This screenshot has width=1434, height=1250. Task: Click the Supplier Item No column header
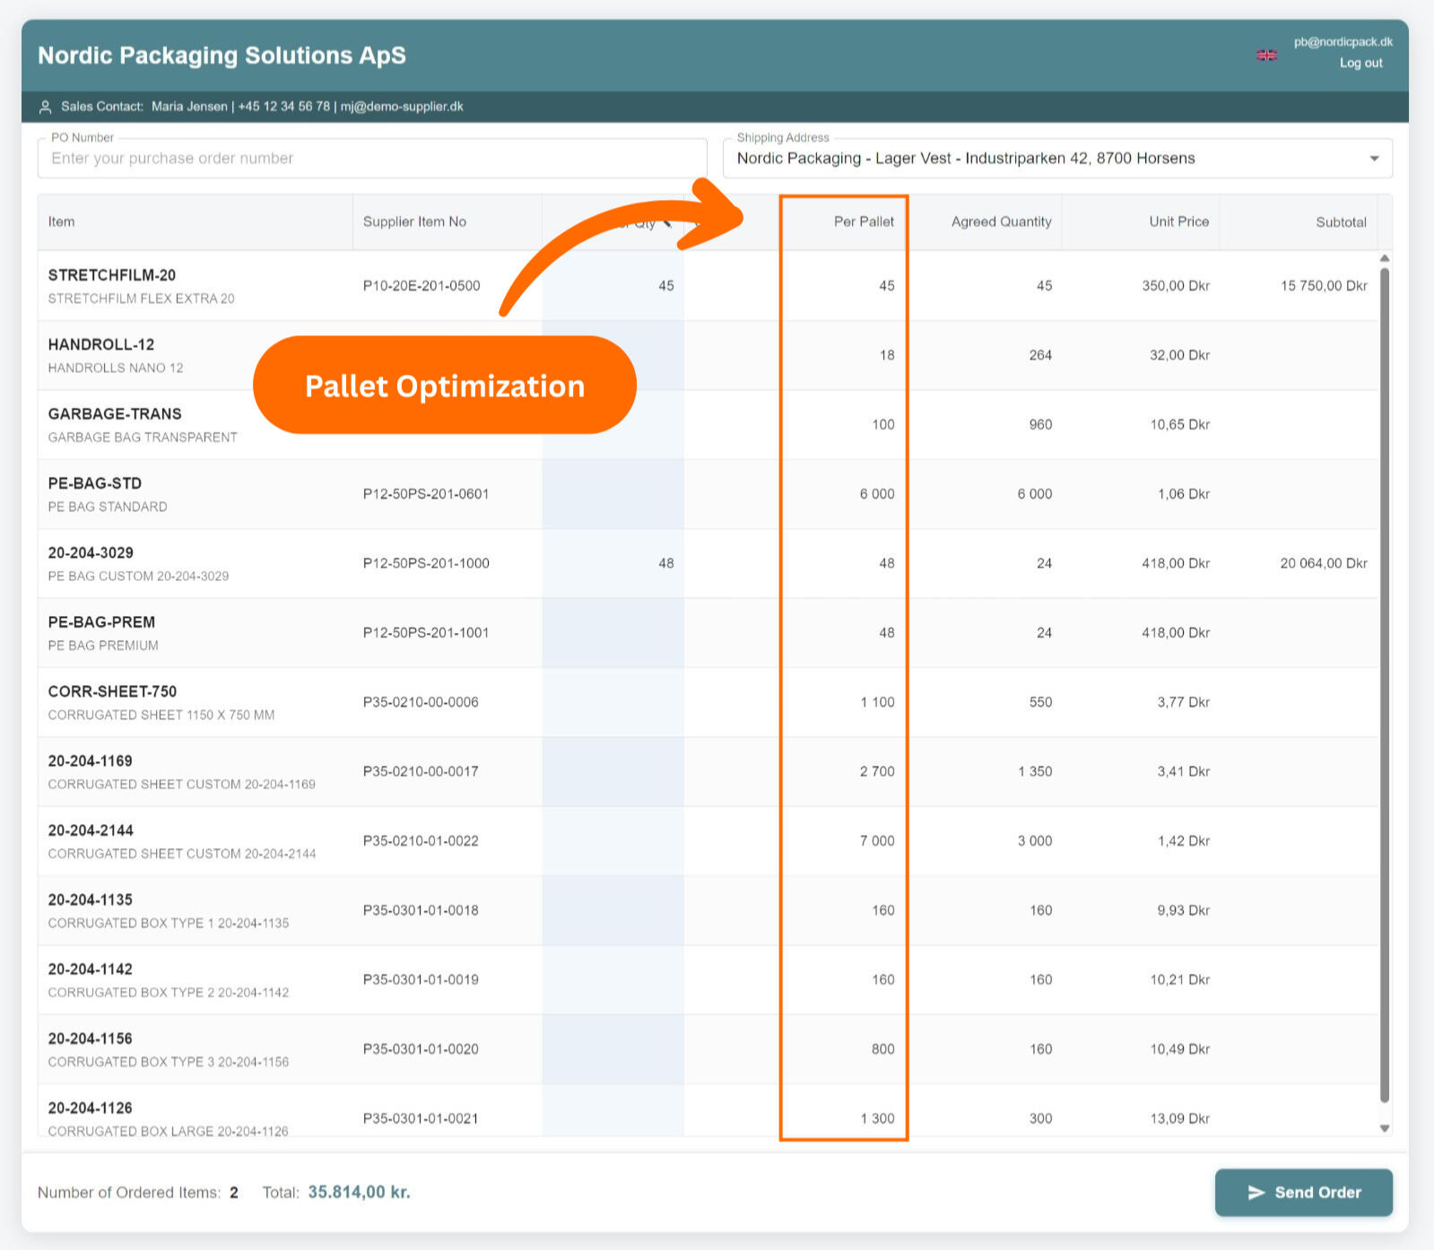(x=414, y=221)
